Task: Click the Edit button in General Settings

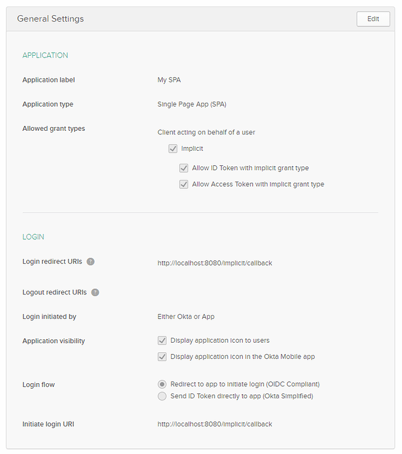Action: click(x=373, y=19)
